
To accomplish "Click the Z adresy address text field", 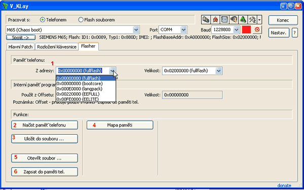I will (83, 71).
